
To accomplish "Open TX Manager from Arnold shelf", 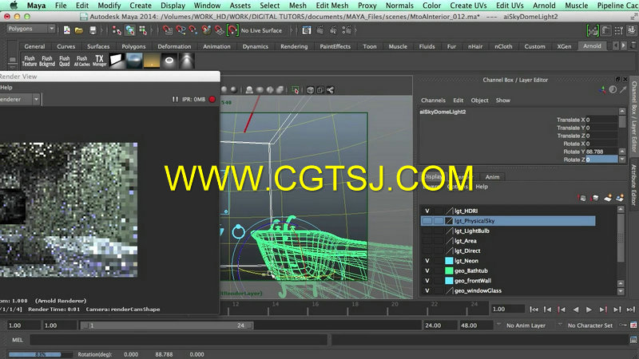I will pos(99,61).
